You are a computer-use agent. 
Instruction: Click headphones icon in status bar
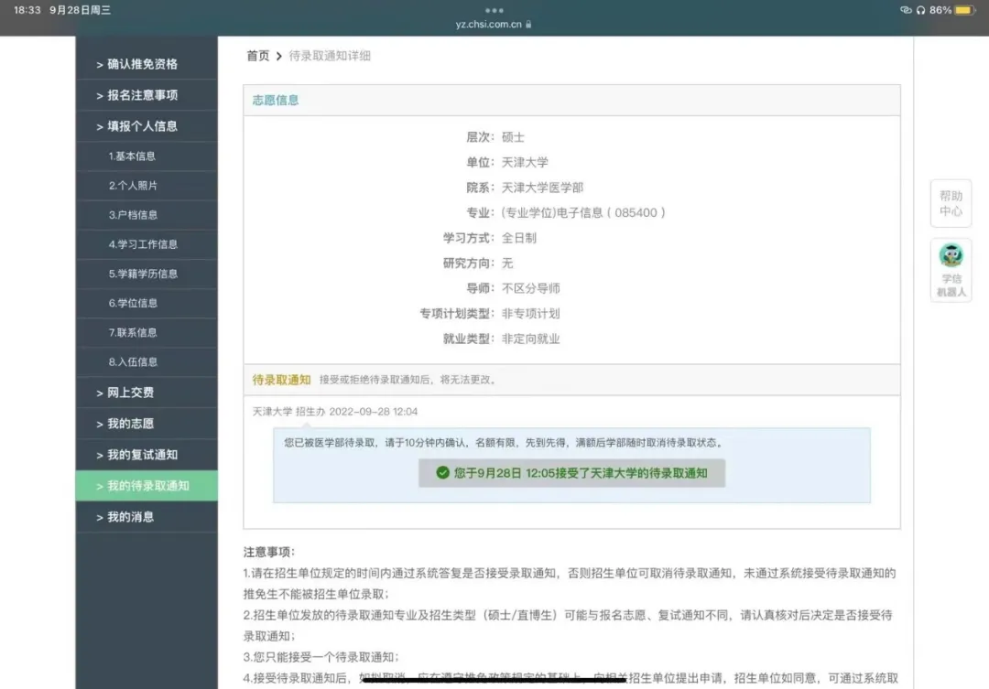(x=921, y=10)
